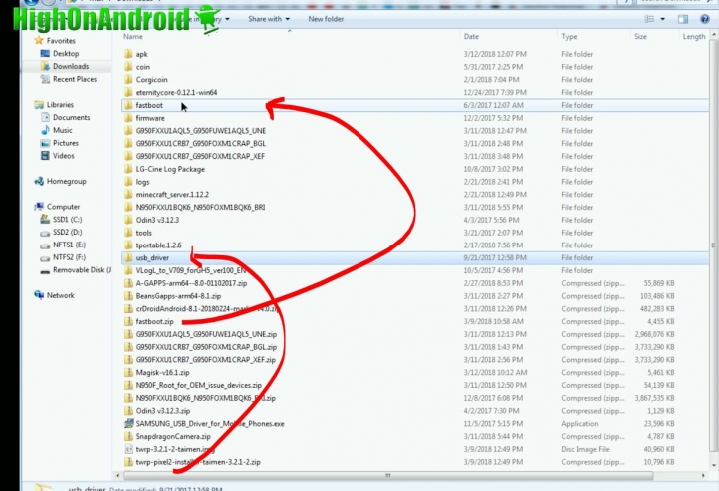Select the Odin3 v3.12.3 folder
The image size is (719, 491).
[x=157, y=220]
